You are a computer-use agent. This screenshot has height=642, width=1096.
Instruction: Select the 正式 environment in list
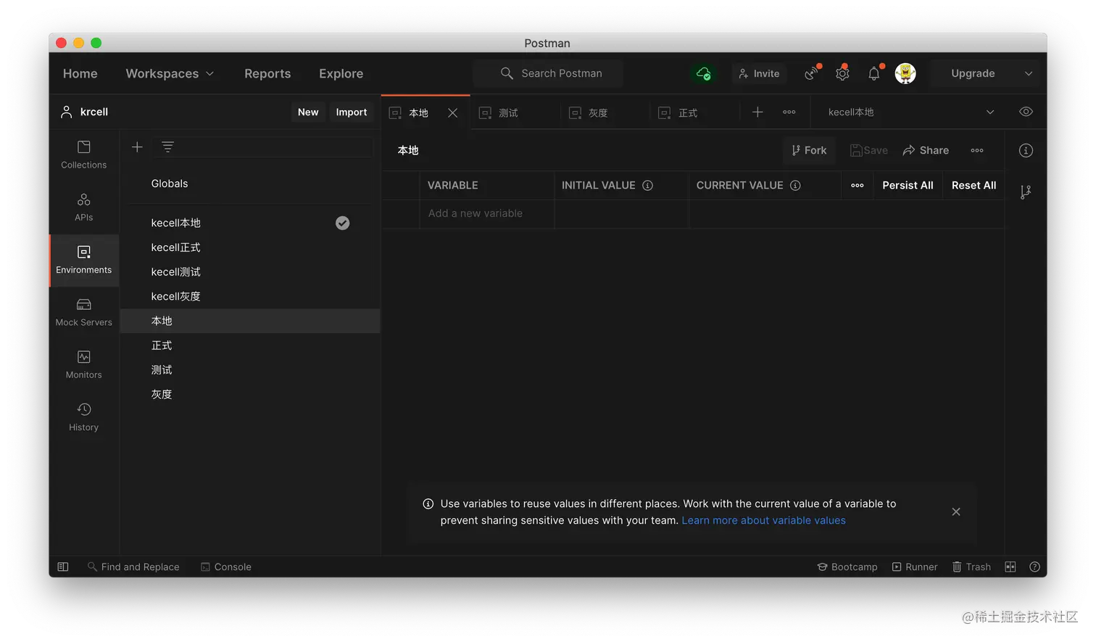coord(250,345)
